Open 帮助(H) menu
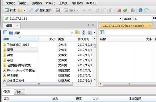This screenshot has height=102, width=156. [91, 3]
